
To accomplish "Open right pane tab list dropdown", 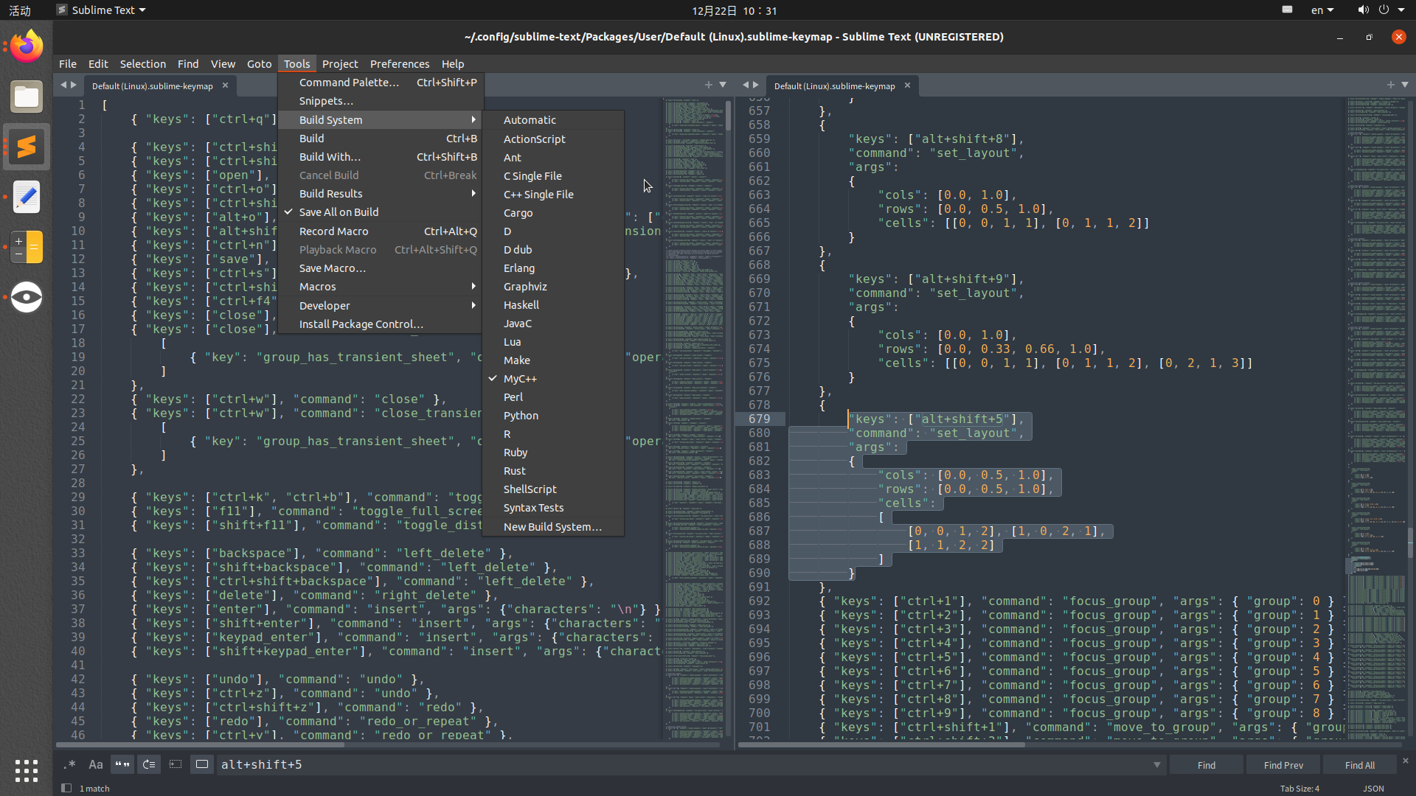I will pos(1405,85).
